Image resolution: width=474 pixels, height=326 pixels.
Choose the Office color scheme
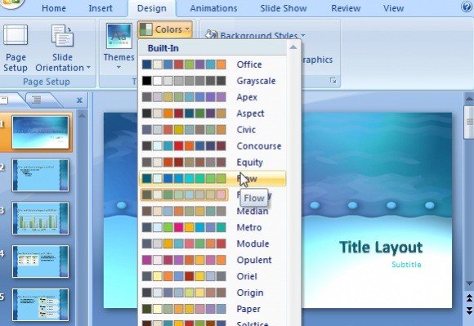pos(212,65)
